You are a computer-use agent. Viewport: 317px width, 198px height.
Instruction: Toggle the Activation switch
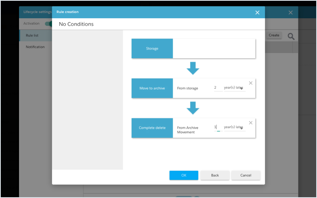pos(49,24)
